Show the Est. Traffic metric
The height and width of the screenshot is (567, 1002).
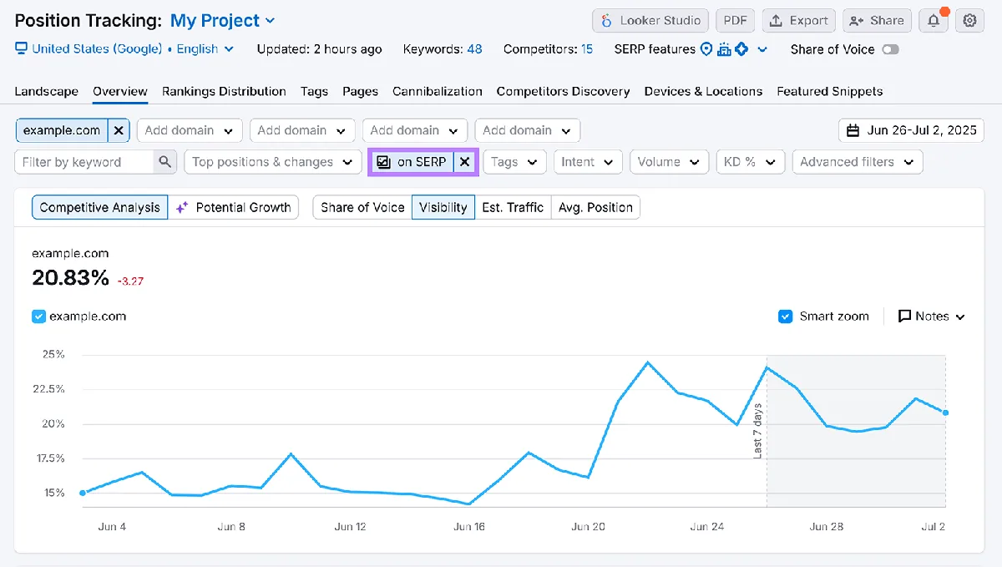tap(513, 207)
